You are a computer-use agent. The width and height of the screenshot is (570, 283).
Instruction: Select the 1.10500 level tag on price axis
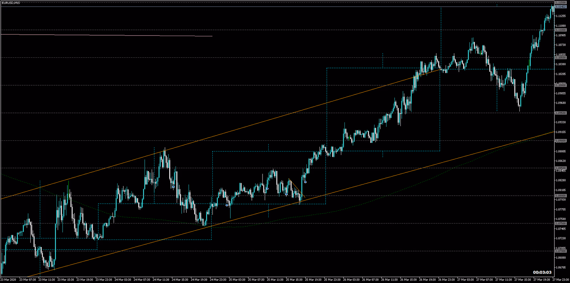[x=561, y=58]
